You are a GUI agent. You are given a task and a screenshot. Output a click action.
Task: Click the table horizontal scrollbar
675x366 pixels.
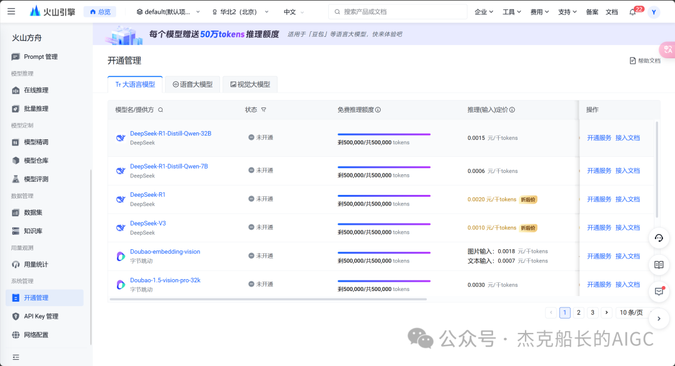pos(268,299)
